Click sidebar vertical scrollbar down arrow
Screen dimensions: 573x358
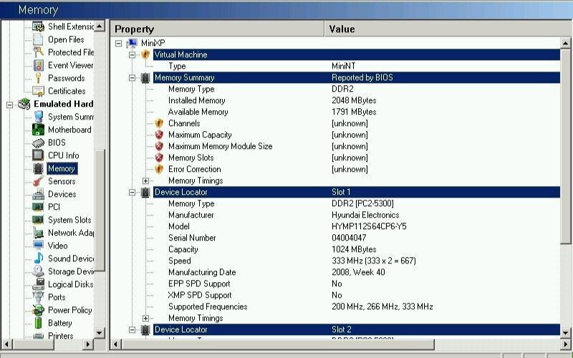(100, 332)
